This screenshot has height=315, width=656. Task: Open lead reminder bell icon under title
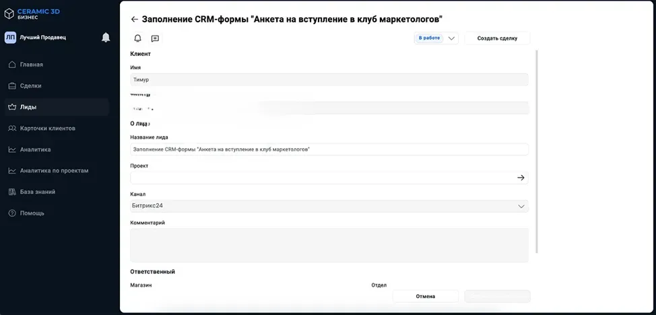[x=137, y=38]
